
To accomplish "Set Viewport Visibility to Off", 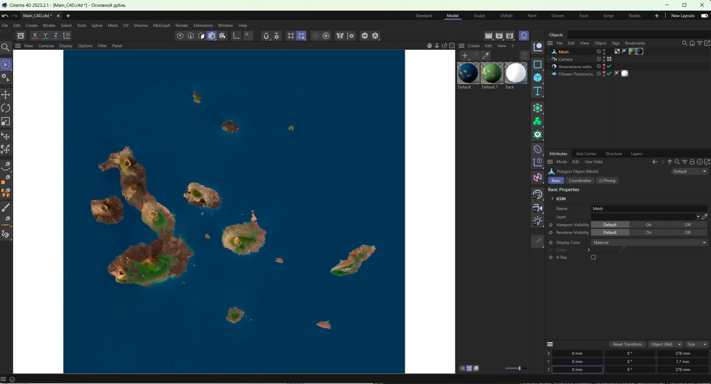I will 687,225.
